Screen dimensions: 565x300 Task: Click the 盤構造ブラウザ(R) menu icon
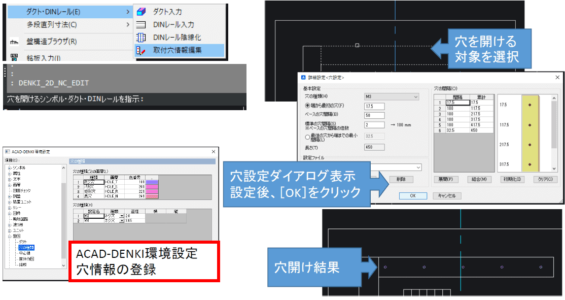click(x=14, y=42)
